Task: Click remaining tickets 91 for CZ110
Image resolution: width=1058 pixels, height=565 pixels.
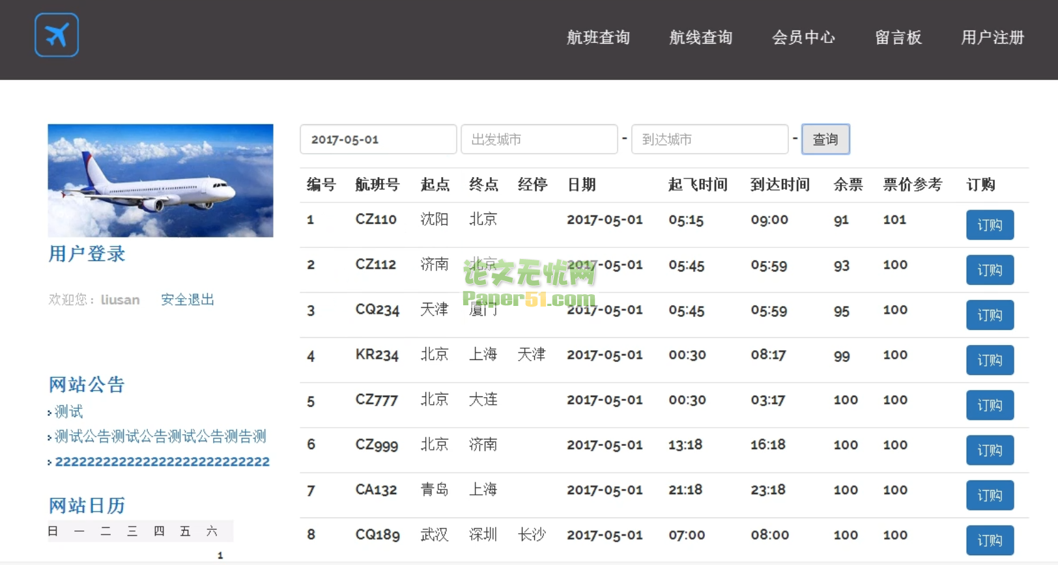Action: coord(841,220)
